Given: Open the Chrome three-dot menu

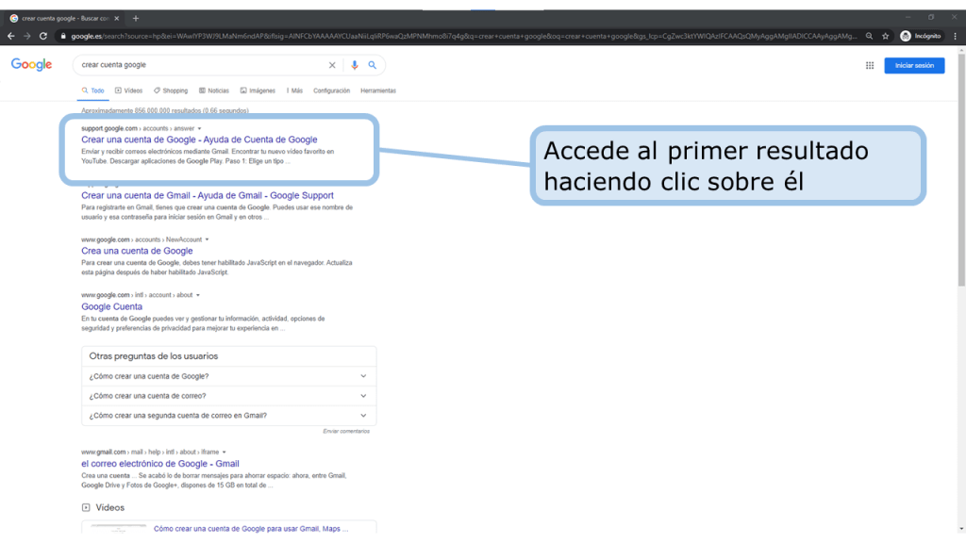Looking at the screenshot, I should tap(955, 37).
